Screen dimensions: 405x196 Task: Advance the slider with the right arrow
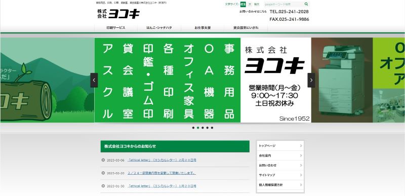tap(311, 81)
